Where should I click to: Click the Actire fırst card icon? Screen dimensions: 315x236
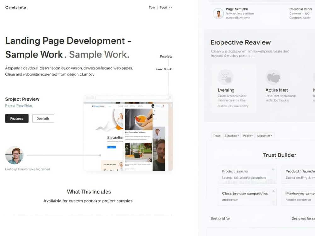tap(273, 77)
